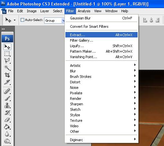The width and height of the screenshot is (164, 146).
Task: Choose the Slice tool
Action: (7, 82)
